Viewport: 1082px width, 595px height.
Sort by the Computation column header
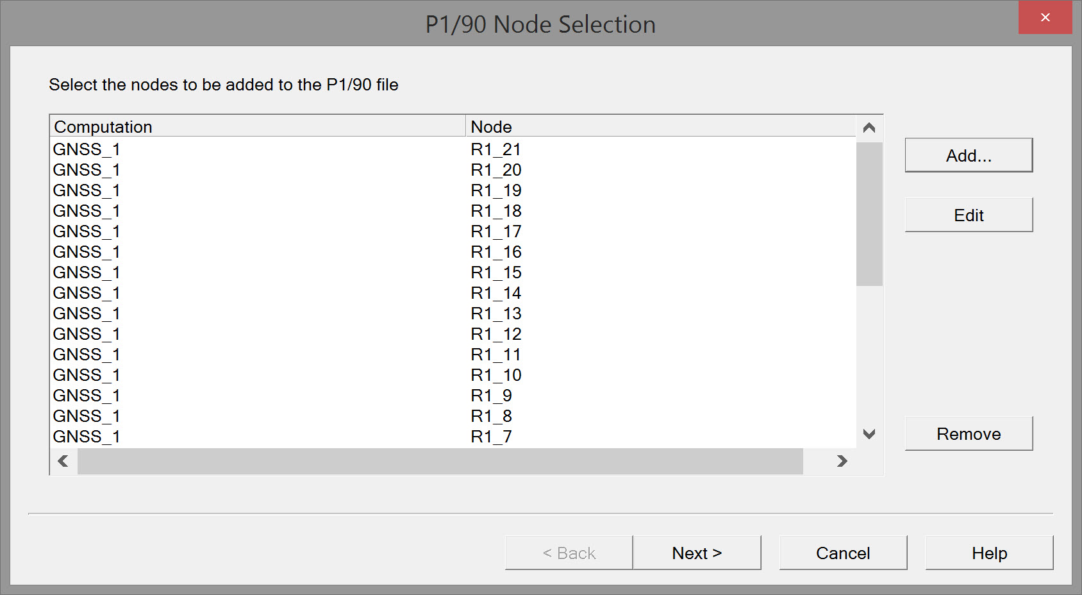pos(256,127)
